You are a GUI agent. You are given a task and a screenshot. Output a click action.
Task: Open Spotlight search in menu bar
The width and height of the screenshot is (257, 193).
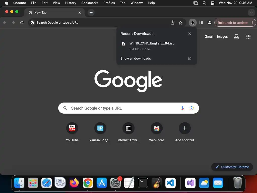pos(204,3)
